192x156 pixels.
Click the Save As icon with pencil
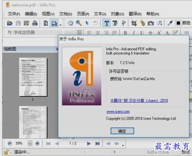click(x=27, y=23)
